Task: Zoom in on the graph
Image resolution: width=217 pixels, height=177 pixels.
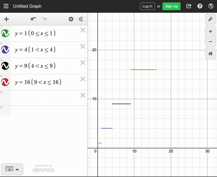Action: tap(210, 31)
